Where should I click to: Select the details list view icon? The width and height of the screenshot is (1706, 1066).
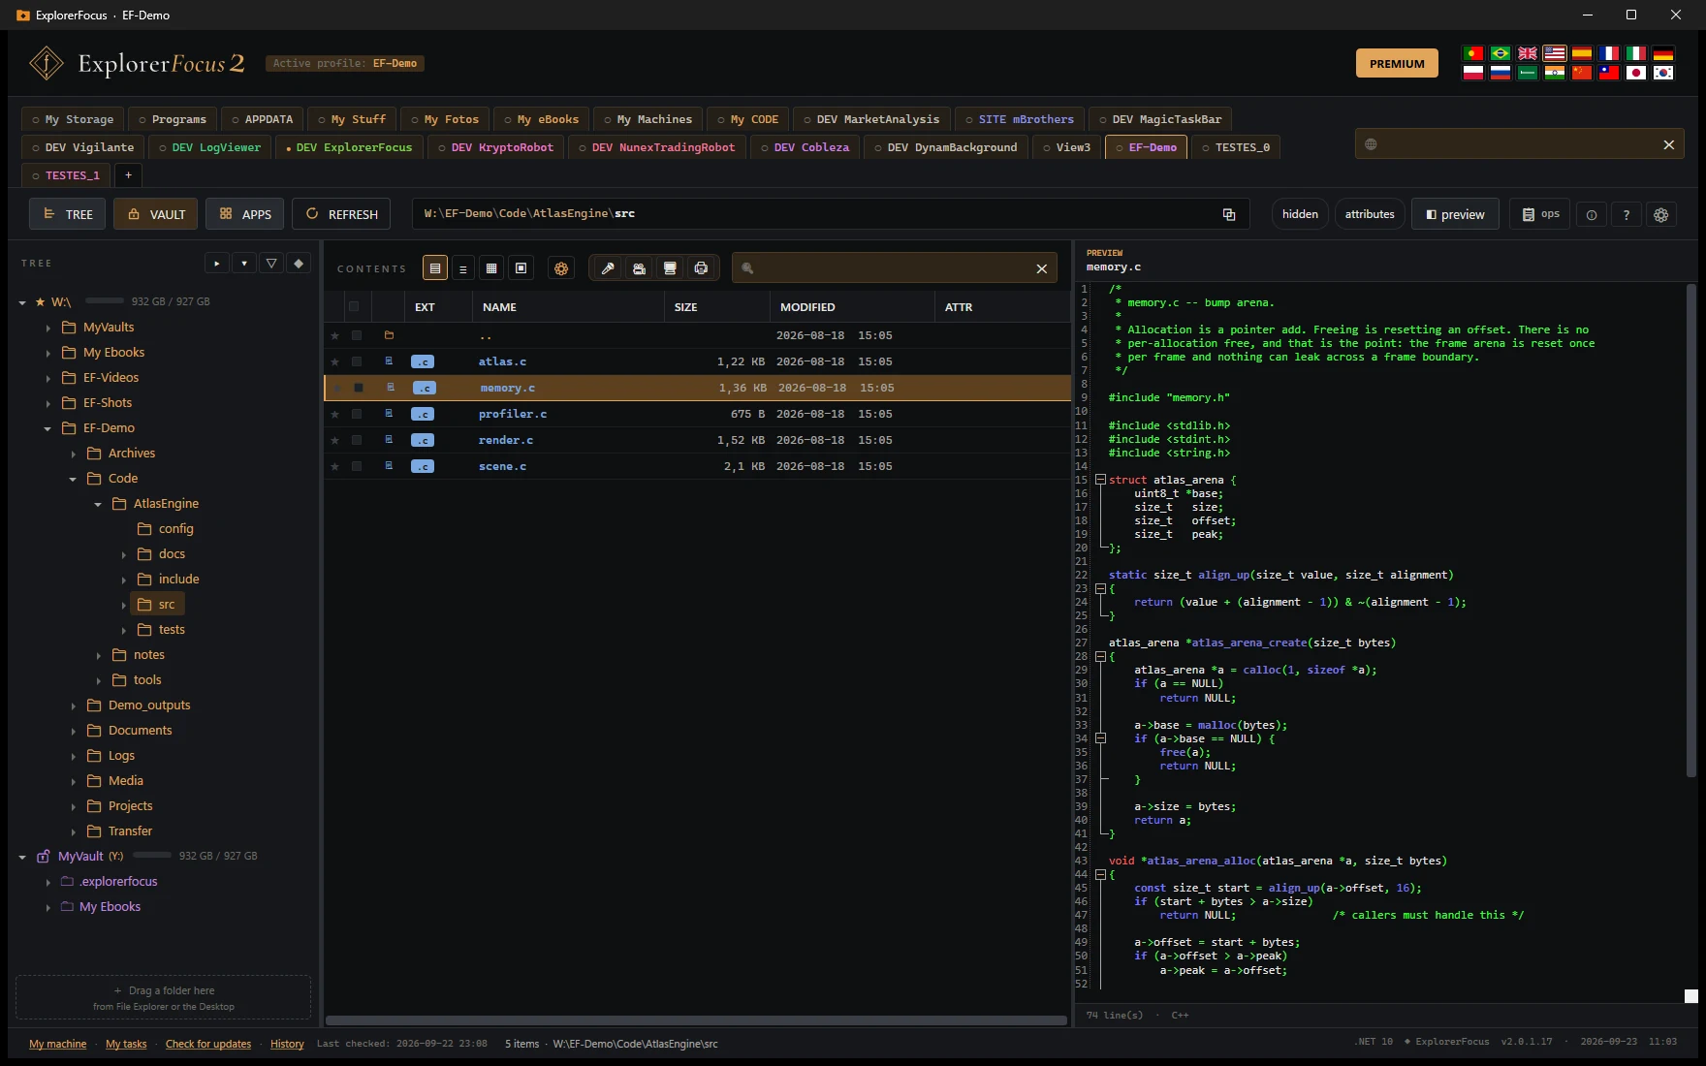[x=435, y=268]
